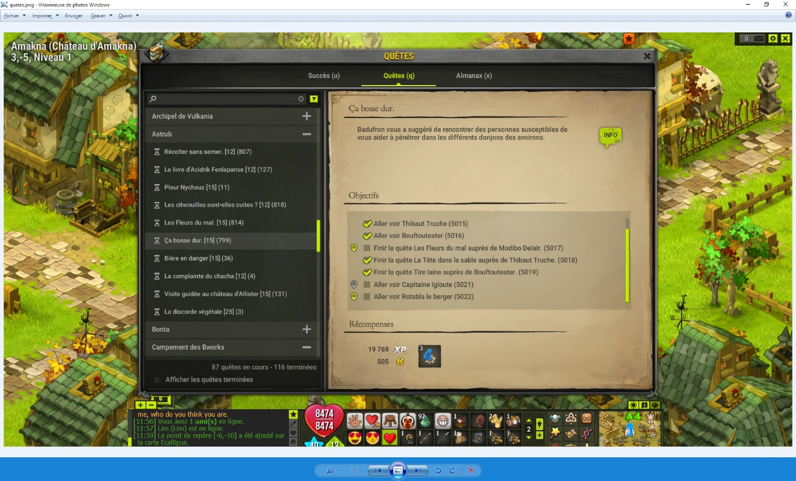Click the health points heart
The image size is (796, 481).
point(325,420)
